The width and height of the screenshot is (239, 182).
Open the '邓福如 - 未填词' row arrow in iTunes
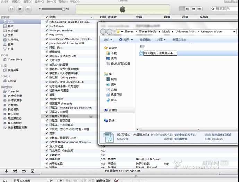pos(91,116)
